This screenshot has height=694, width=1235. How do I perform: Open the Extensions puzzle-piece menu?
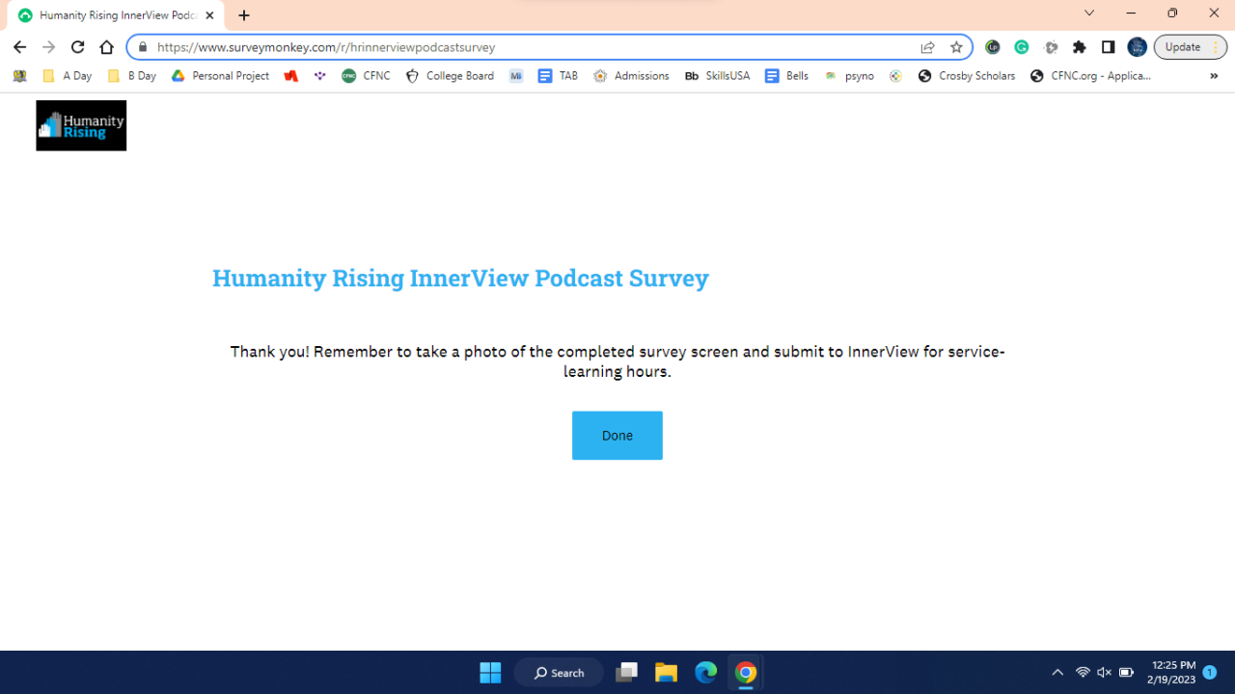[x=1080, y=47]
